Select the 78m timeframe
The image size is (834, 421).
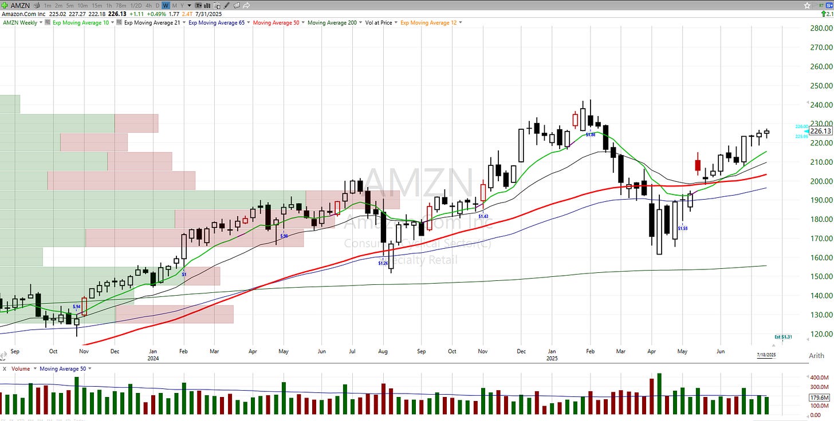[x=121, y=6]
